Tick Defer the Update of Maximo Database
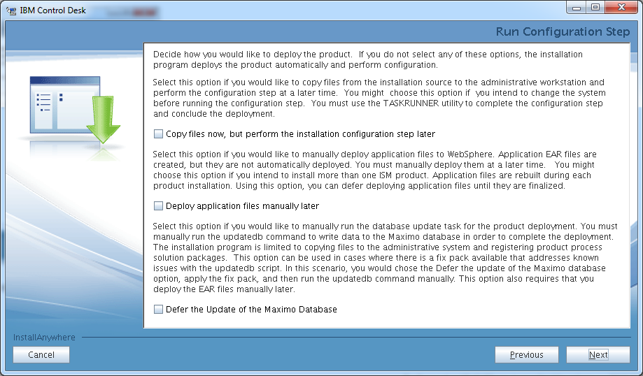The height and width of the screenshot is (376, 643). 158,309
